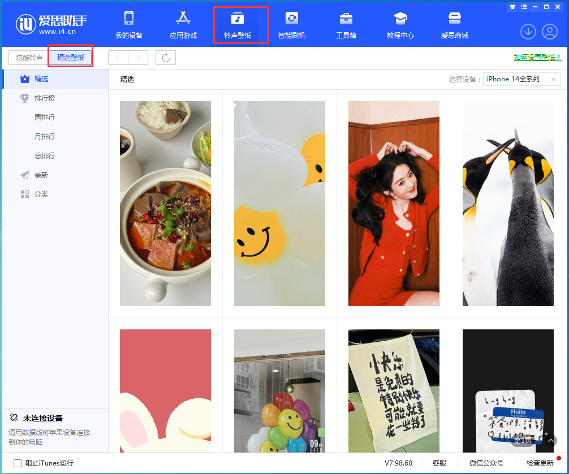
Task: Select 周排行 weekly ranking
Action: [45, 118]
